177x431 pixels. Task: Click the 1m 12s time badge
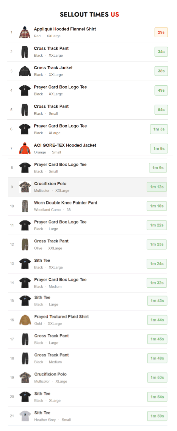point(157,187)
